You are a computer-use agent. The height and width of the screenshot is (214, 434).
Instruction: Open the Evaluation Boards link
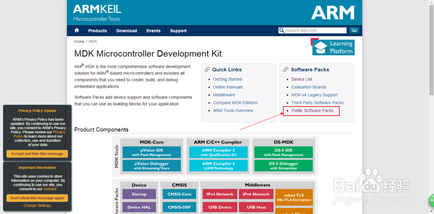[x=309, y=87]
